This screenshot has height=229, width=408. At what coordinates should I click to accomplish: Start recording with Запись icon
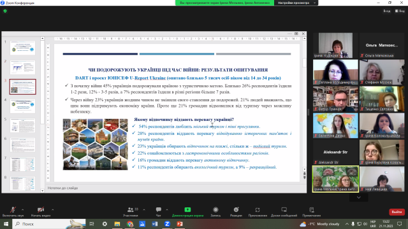215,209
